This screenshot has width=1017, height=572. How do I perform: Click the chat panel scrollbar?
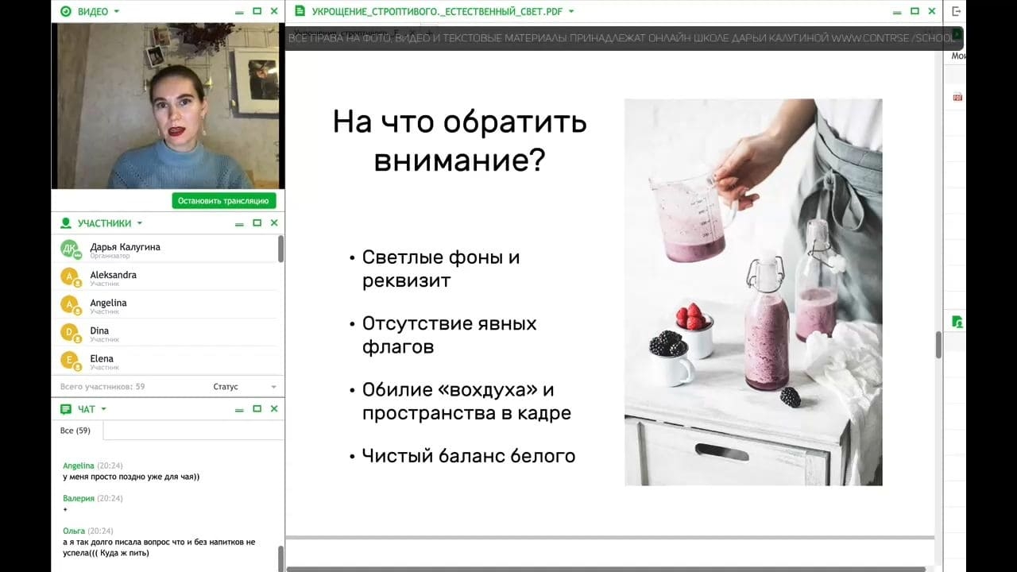tap(280, 559)
